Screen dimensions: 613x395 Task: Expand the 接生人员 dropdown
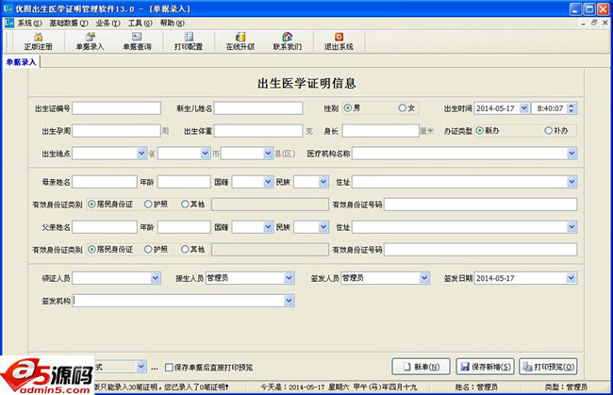tap(289, 278)
